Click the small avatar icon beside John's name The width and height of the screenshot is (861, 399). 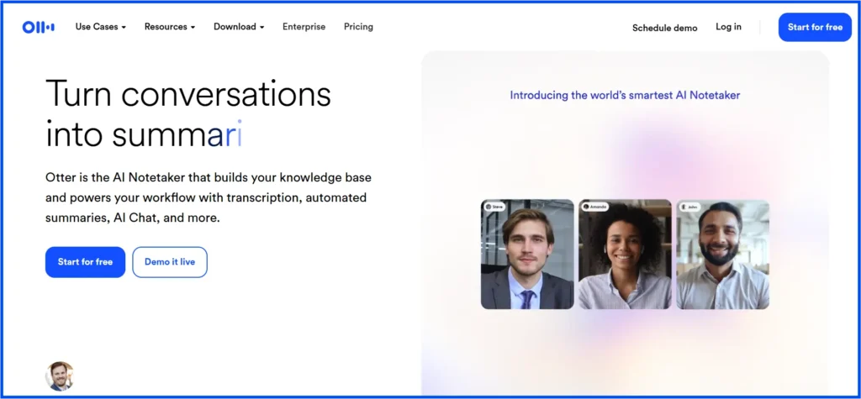(684, 207)
